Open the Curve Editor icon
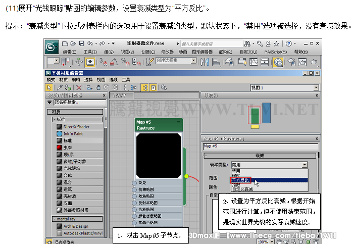This screenshot has width=351, height=244. coord(254,62)
